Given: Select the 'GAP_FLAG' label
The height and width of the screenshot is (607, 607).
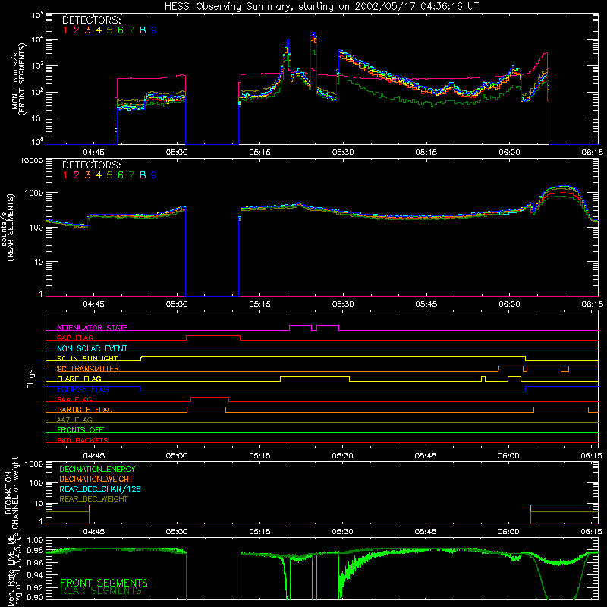Looking at the screenshot, I should click(74, 338).
